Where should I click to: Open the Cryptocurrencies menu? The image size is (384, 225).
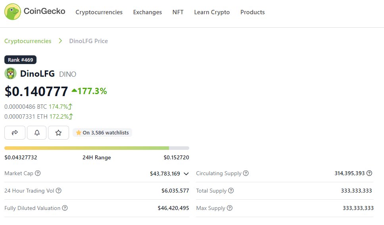[99, 12]
